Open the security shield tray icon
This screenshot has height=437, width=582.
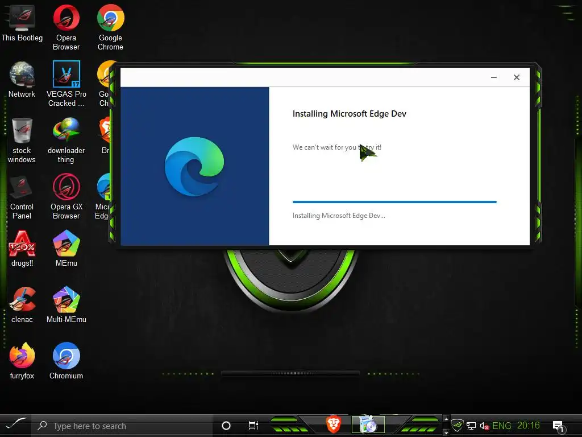point(458,425)
